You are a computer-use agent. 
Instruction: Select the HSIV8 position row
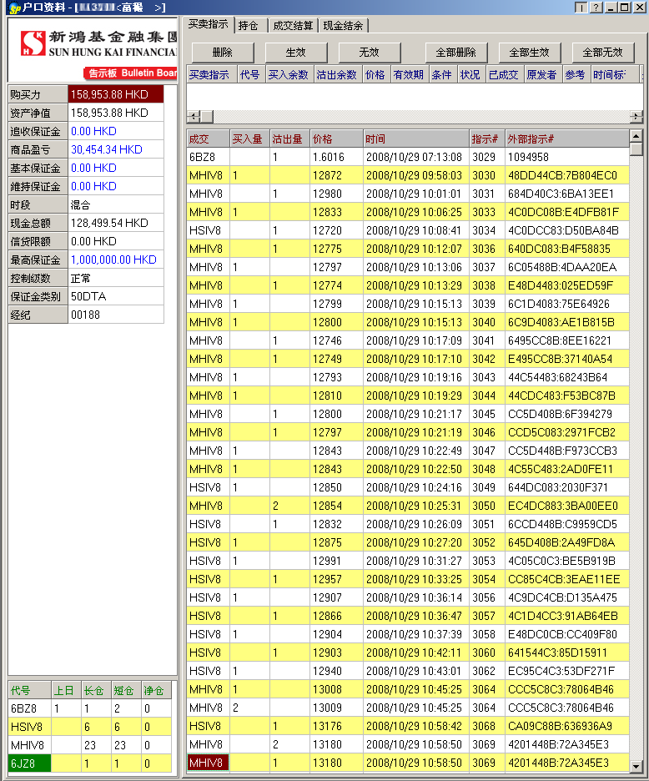pos(90,727)
